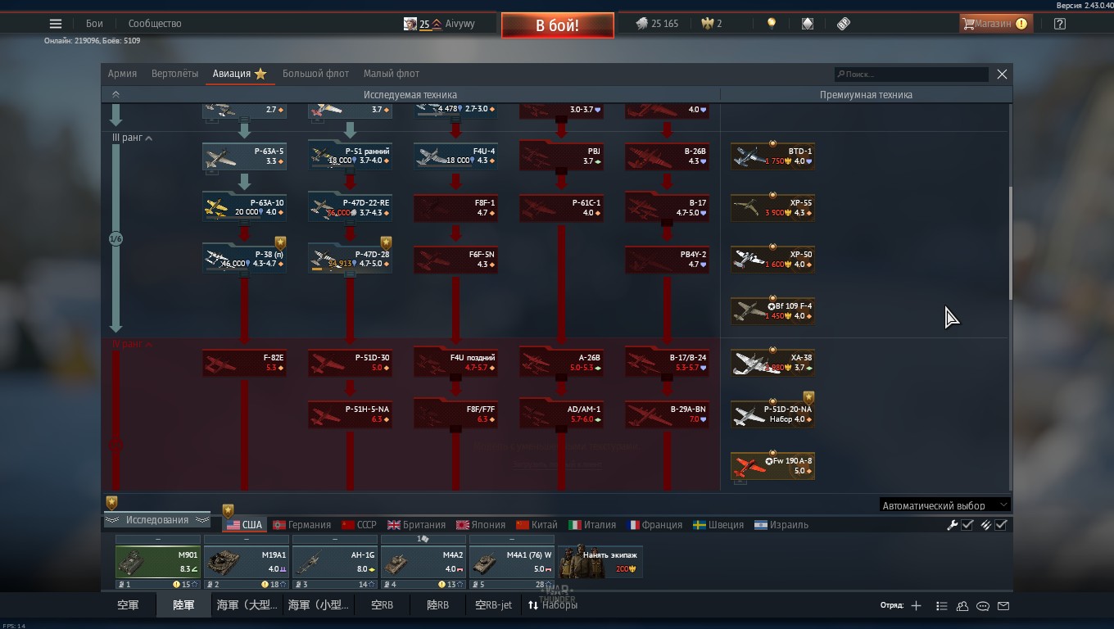Select the СССР nation tab
The image size is (1114, 629).
click(x=359, y=525)
